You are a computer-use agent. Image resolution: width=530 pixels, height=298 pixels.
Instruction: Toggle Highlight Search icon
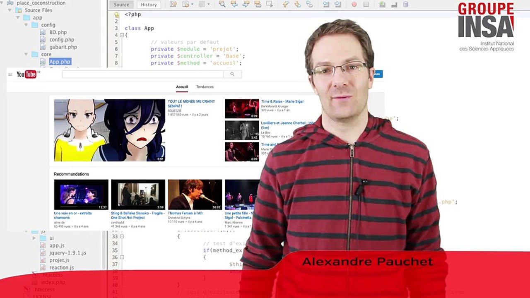(258, 5)
